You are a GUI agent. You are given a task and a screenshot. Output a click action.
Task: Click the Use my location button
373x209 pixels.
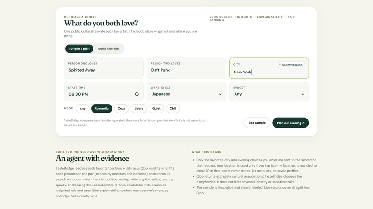point(290,65)
